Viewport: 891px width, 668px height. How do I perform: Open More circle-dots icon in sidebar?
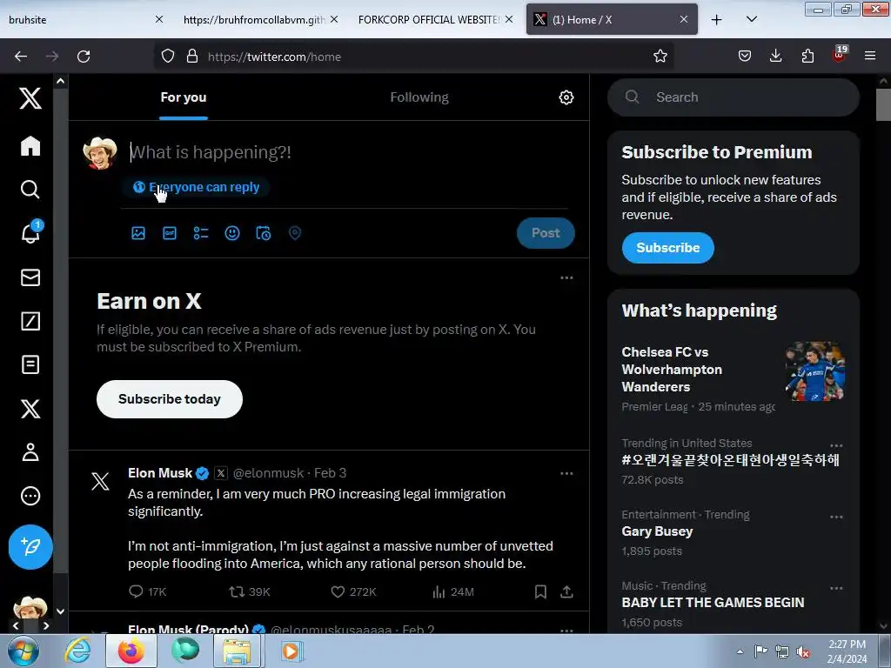[30, 496]
